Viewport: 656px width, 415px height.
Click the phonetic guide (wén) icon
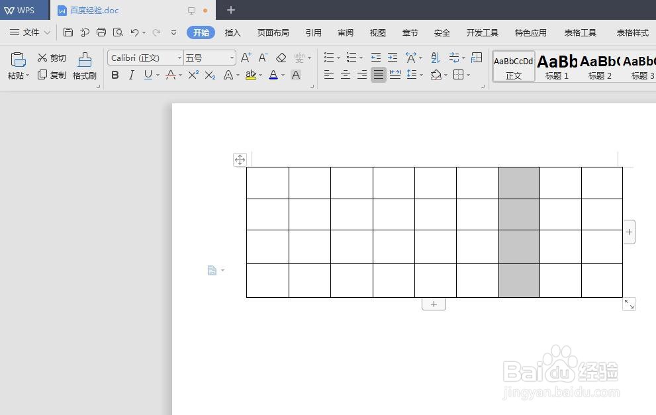coord(299,58)
